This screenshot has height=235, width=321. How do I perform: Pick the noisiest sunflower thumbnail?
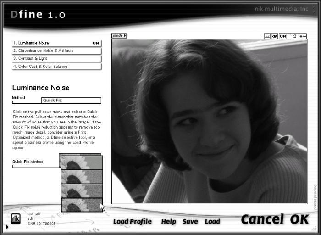coord(82,205)
